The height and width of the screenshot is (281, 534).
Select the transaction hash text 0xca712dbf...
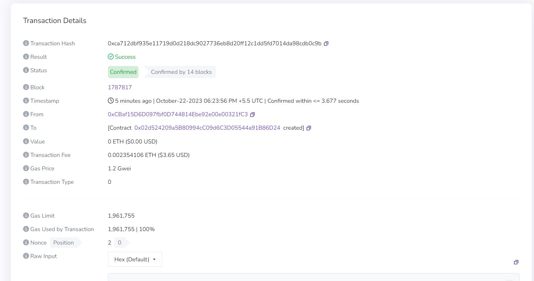215,43
